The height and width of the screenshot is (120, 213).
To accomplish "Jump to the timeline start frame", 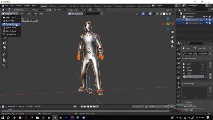I will tap(82, 107).
